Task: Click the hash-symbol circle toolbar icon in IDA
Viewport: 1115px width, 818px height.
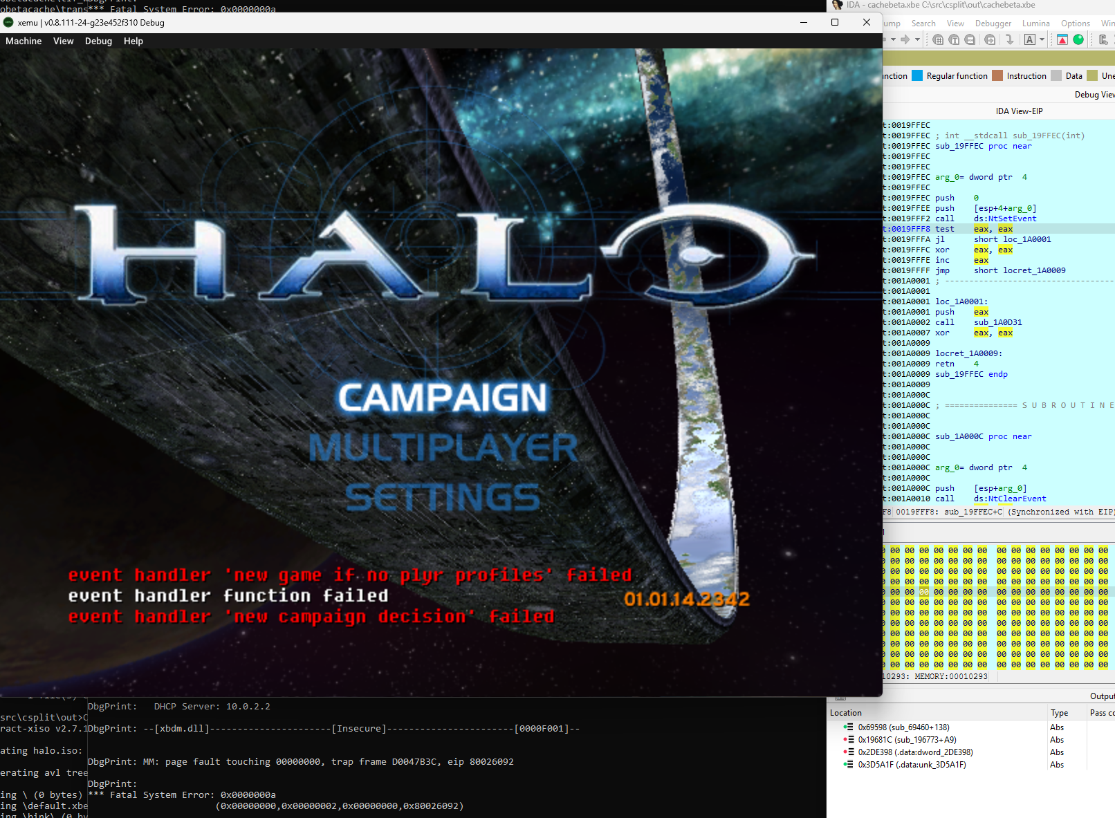Action: coord(938,40)
